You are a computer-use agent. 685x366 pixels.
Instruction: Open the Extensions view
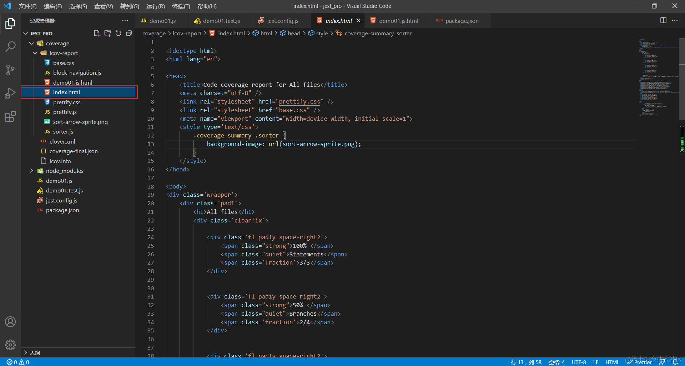click(x=10, y=116)
